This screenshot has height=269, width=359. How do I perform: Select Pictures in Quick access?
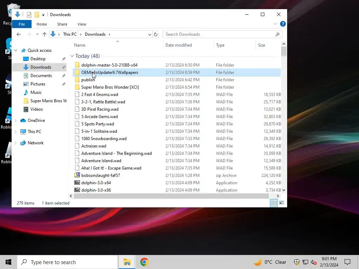pyautogui.click(x=38, y=84)
